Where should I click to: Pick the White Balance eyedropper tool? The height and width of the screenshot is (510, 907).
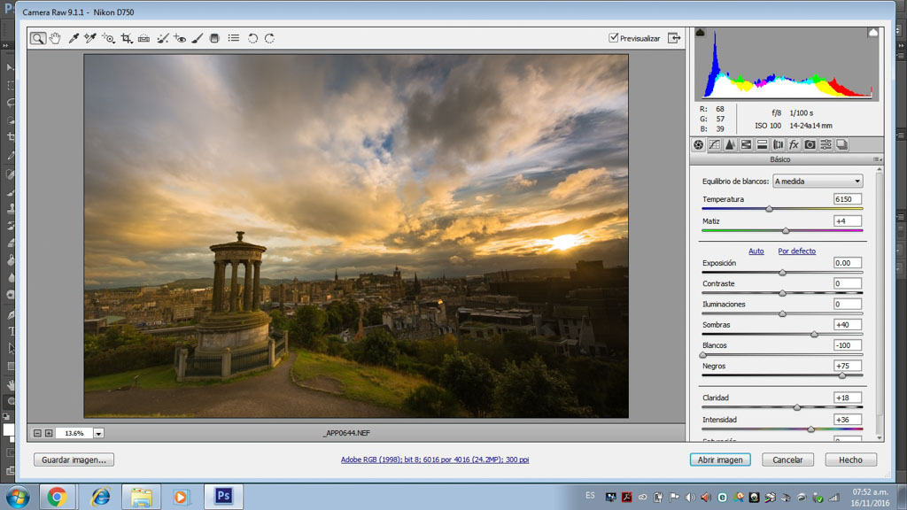tap(74, 38)
